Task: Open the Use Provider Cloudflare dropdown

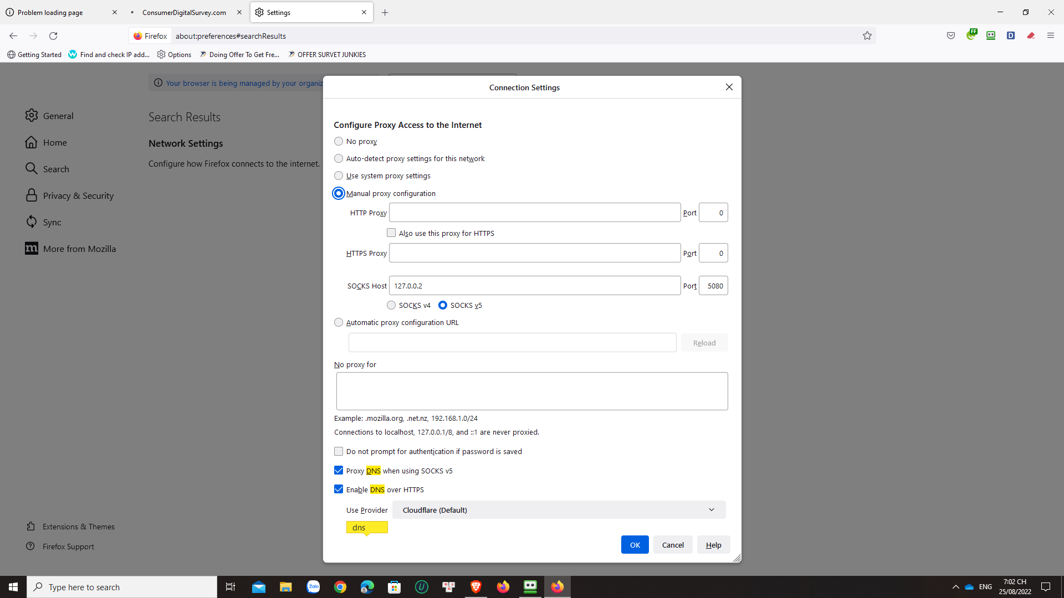Action: [x=559, y=510]
